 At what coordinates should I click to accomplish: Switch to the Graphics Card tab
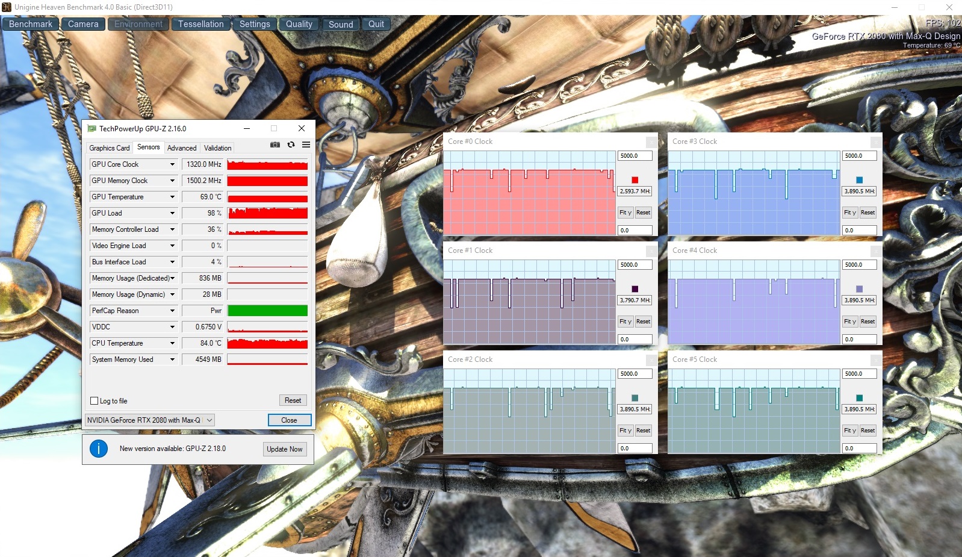109,148
